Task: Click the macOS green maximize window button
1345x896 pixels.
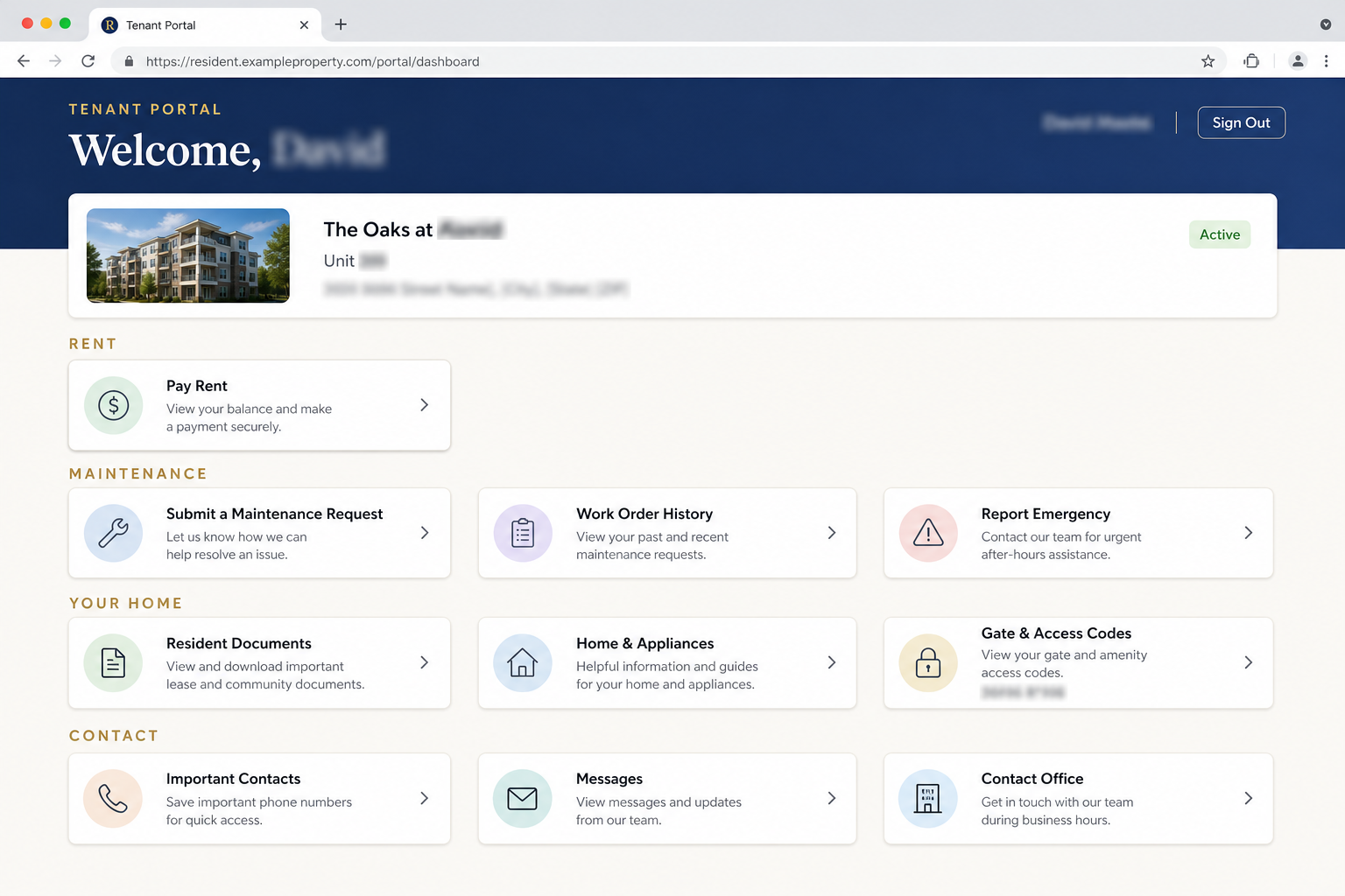Action: 65,24
